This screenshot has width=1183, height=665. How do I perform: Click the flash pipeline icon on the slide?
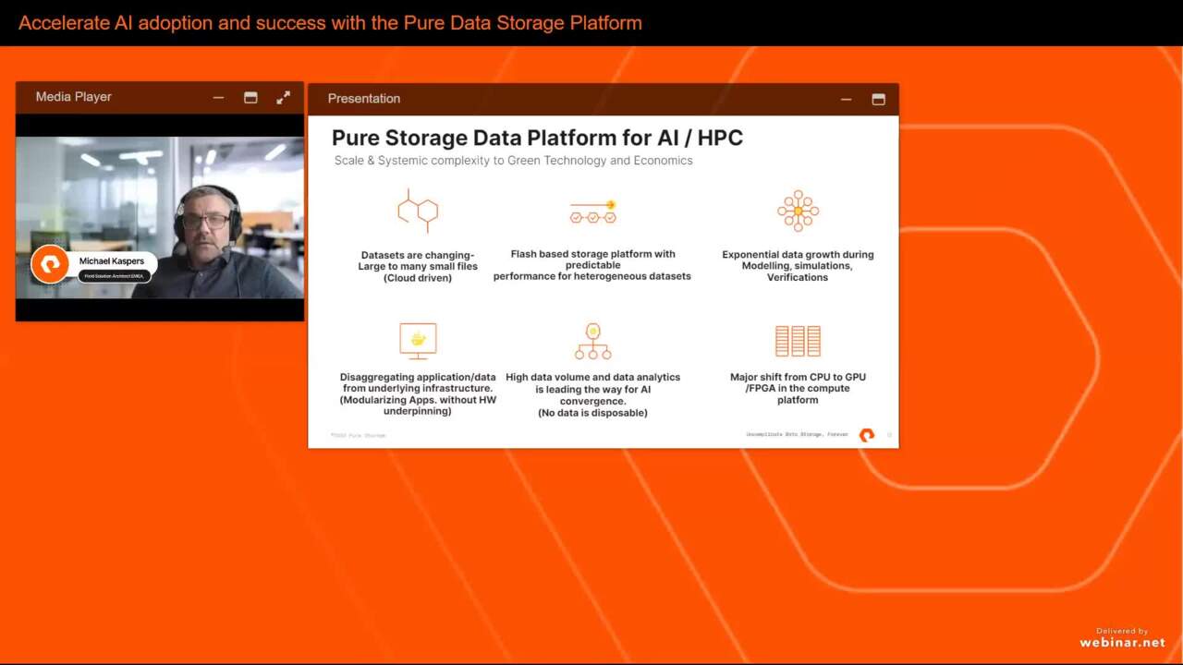(x=592, y=211)
